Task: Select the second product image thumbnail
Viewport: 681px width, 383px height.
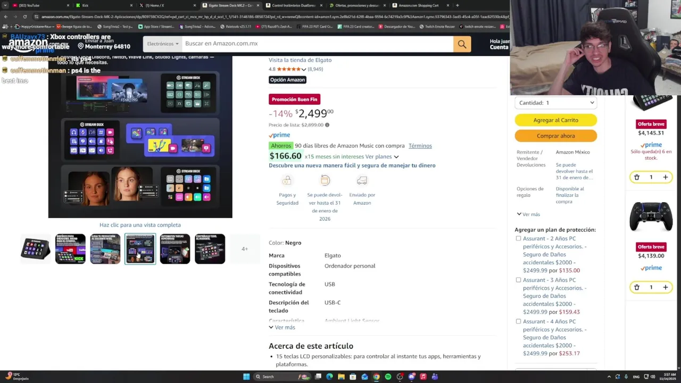Action: point(70,249)
